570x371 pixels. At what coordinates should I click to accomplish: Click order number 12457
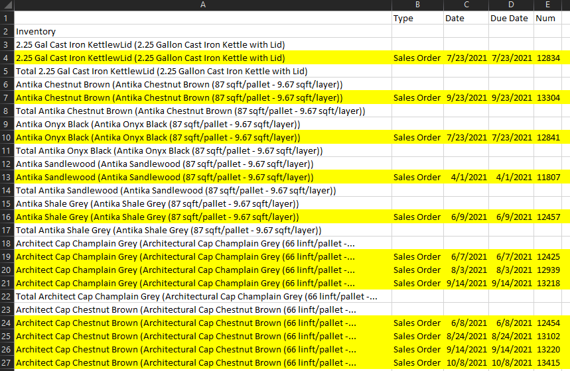547,217
